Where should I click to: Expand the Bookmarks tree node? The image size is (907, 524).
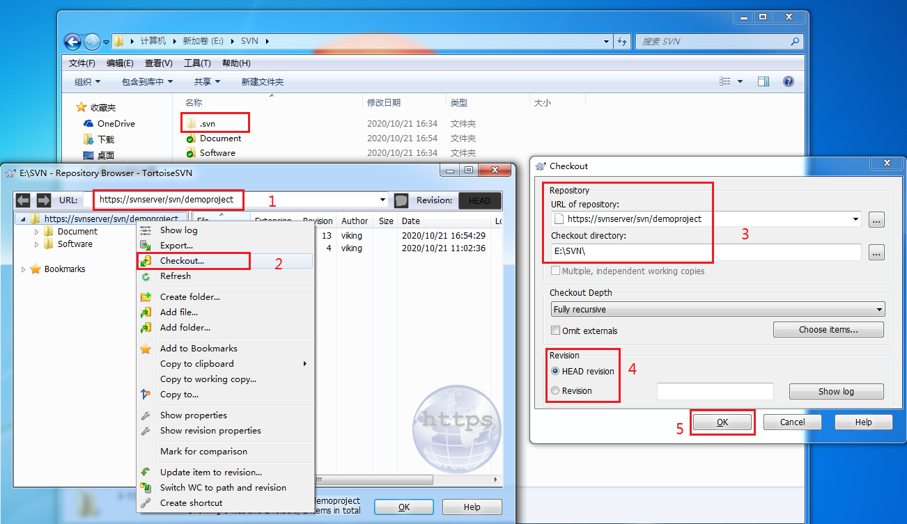23,269
